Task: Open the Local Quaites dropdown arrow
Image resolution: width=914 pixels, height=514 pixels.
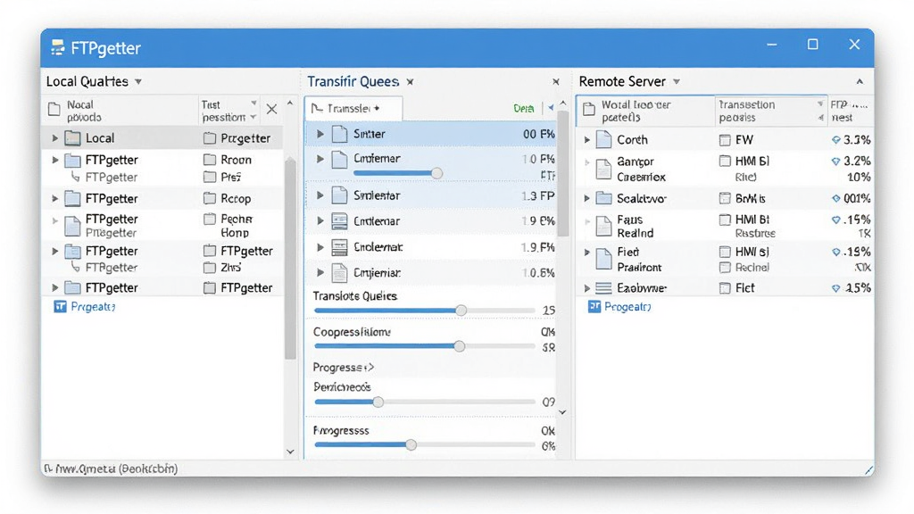Action: [138, 81]
